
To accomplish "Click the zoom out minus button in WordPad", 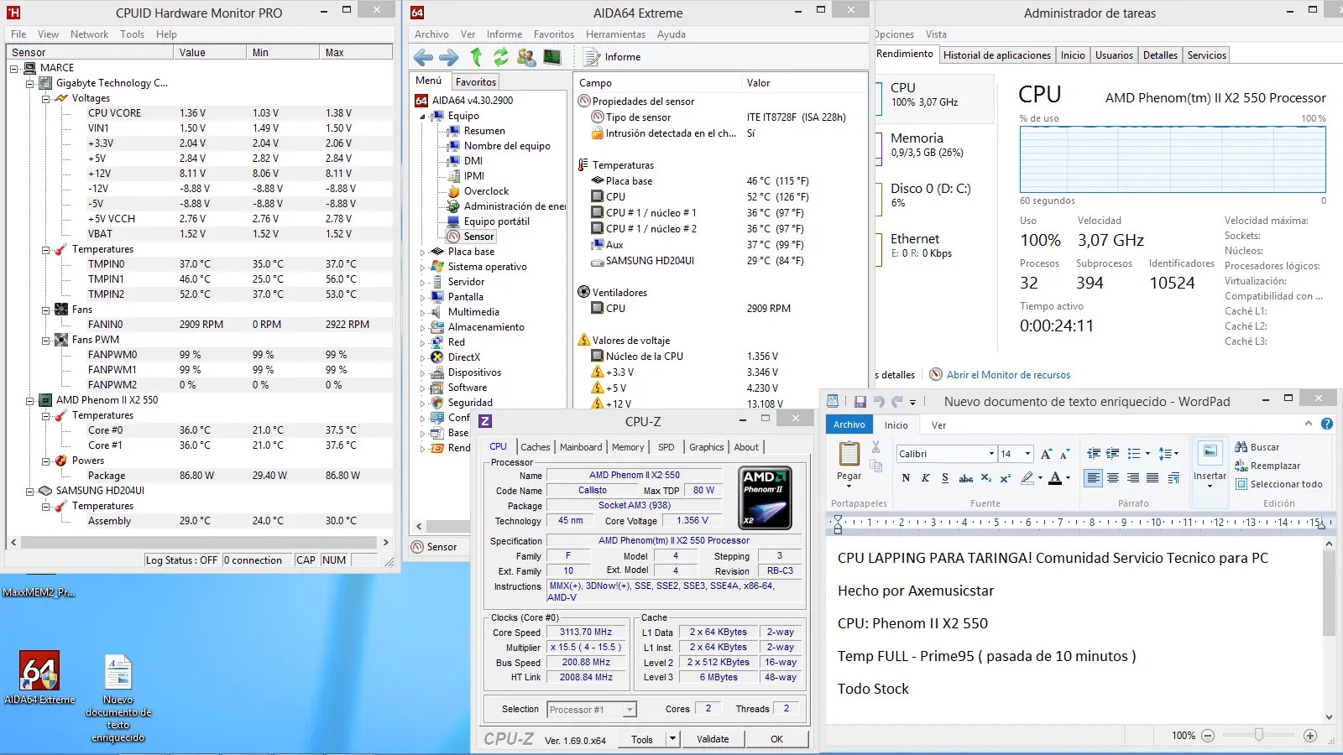I will click(x=1208, y=735).
